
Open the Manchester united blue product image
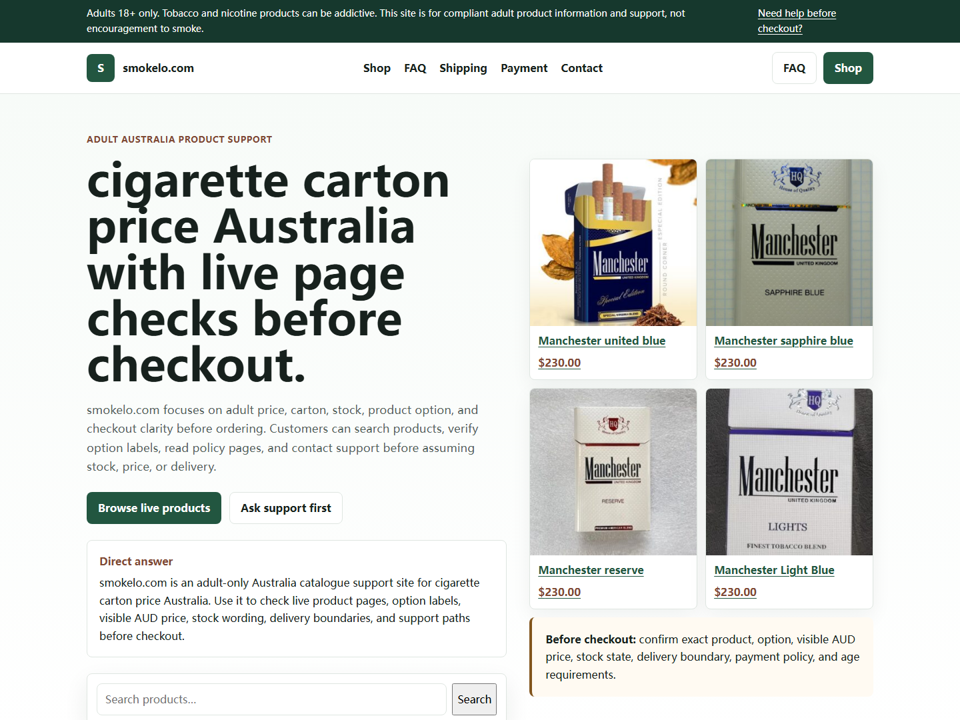[613, 243]
